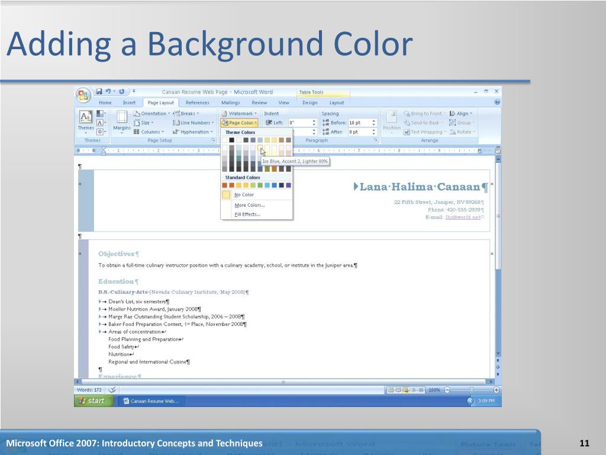Open the Columns dropdown

click(149, 132)
